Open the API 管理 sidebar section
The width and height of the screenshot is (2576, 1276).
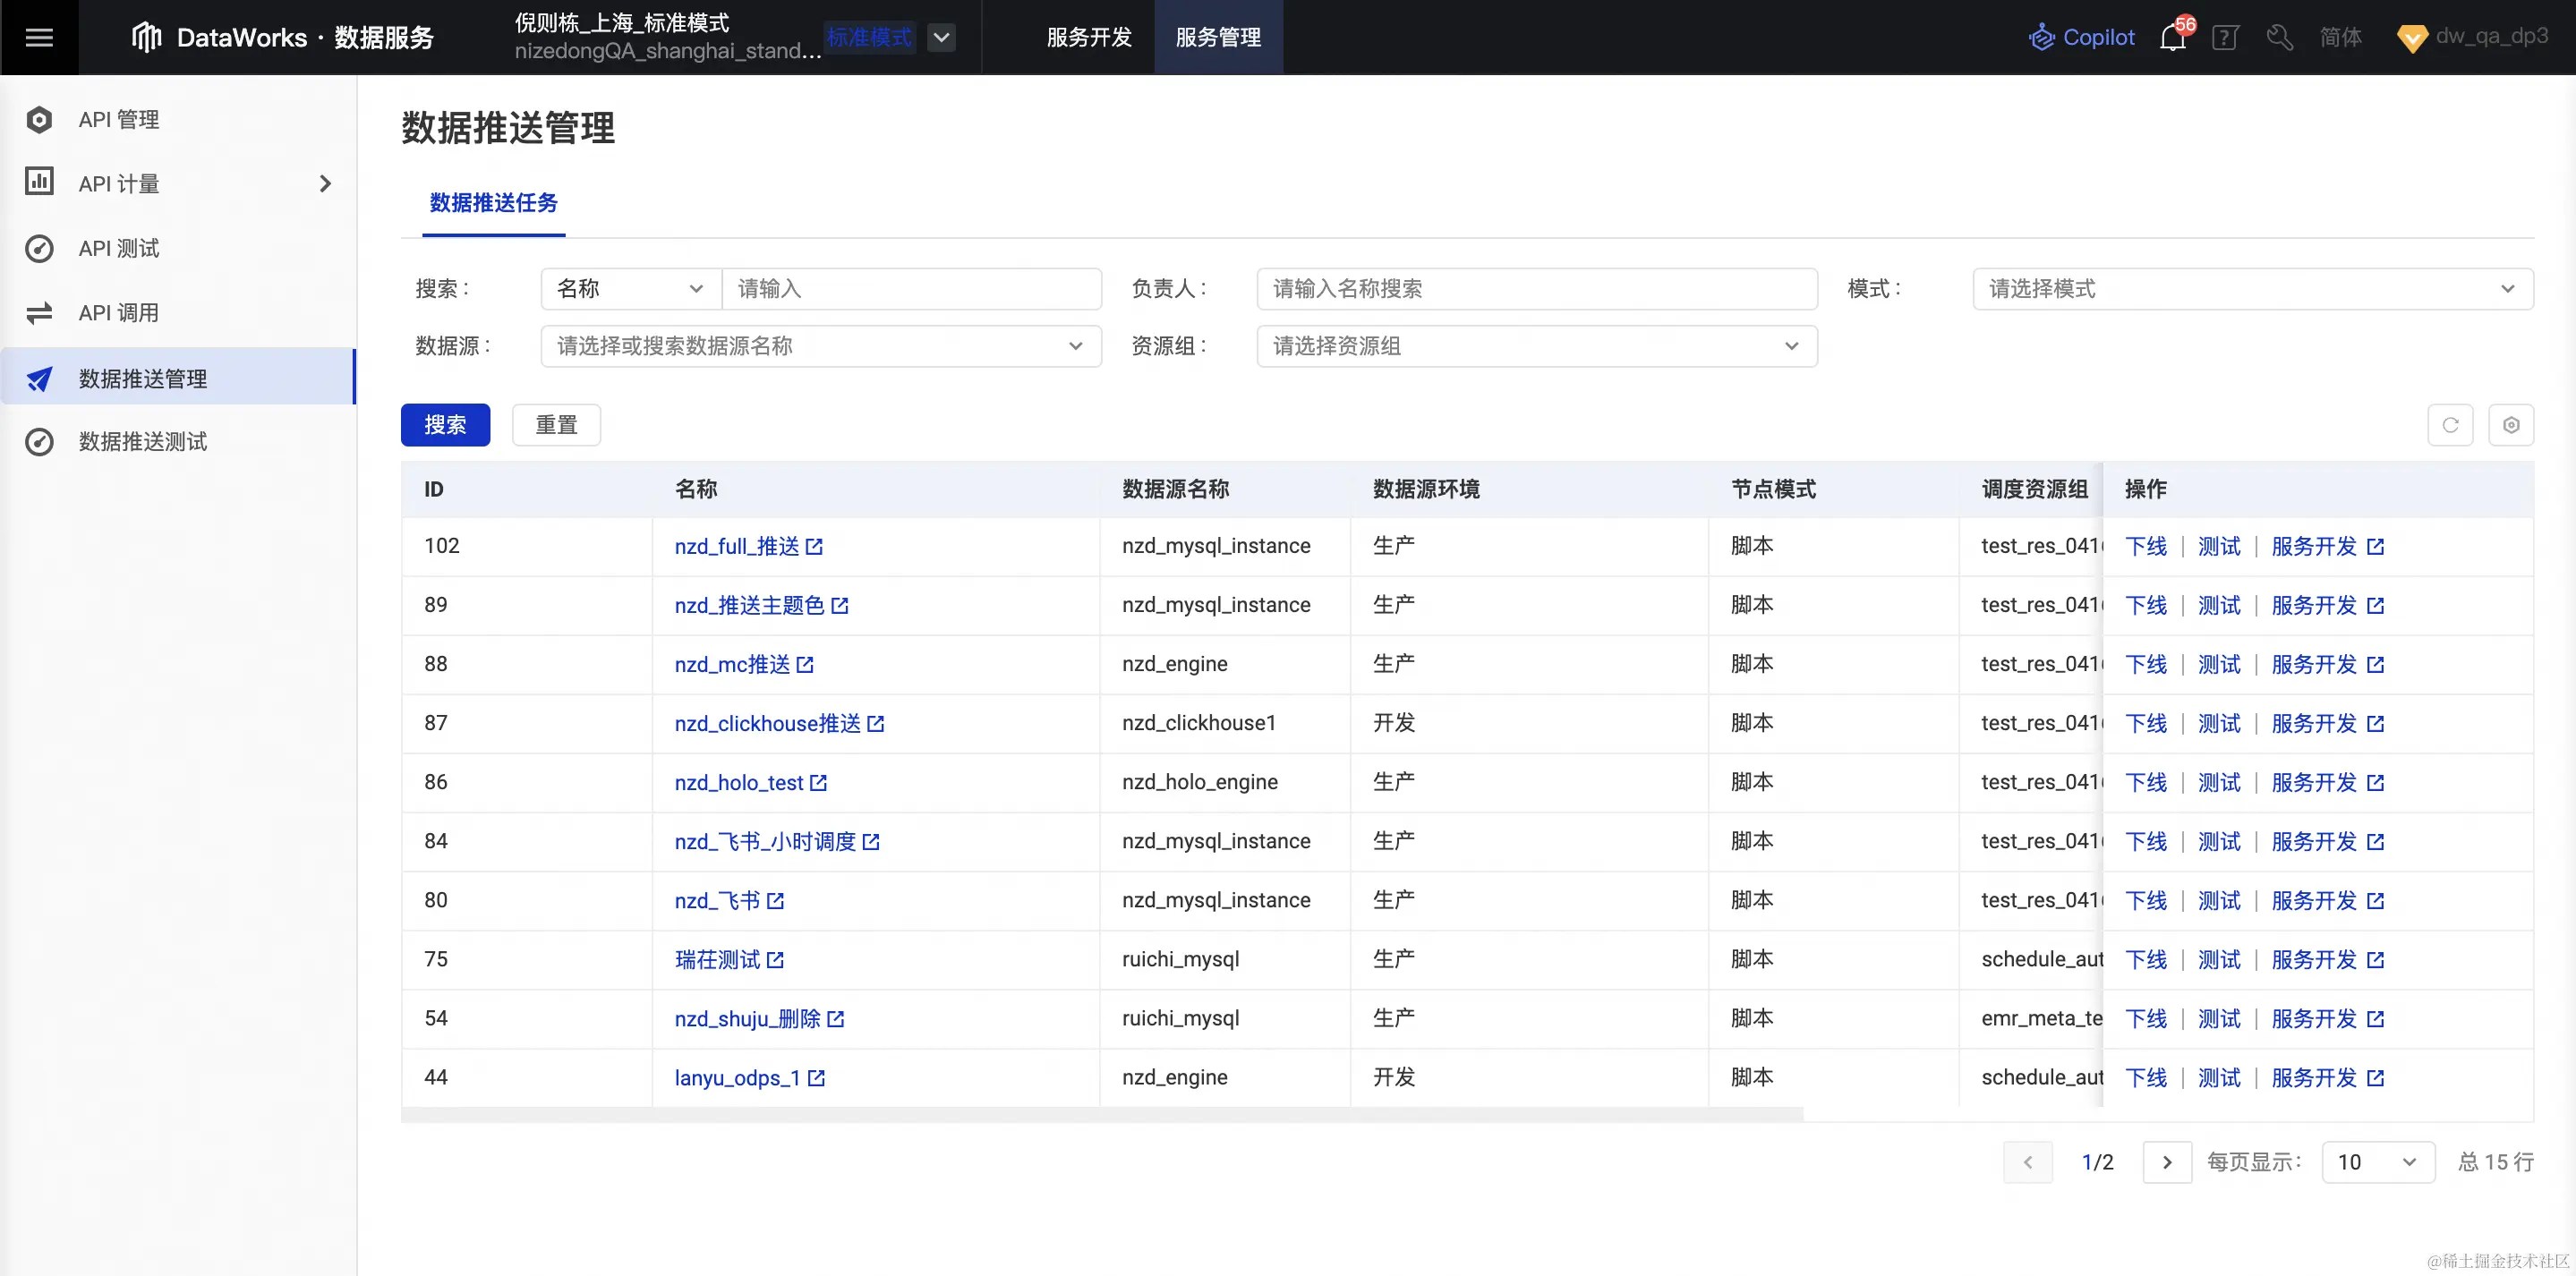[119, 118]
